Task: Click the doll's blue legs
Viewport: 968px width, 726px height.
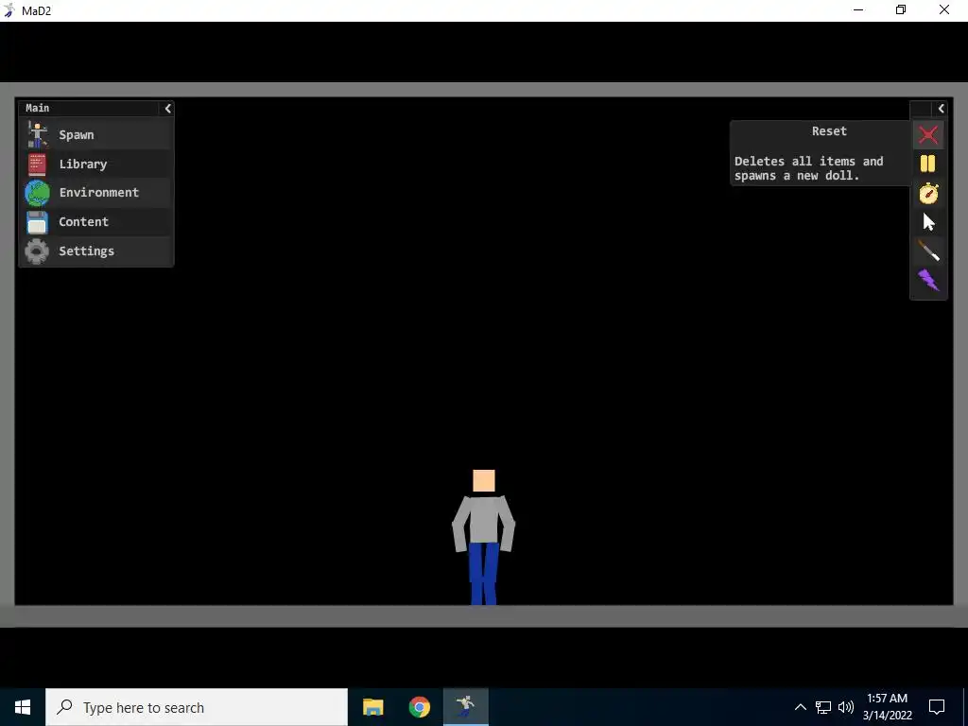Action: tap(483, 574)
